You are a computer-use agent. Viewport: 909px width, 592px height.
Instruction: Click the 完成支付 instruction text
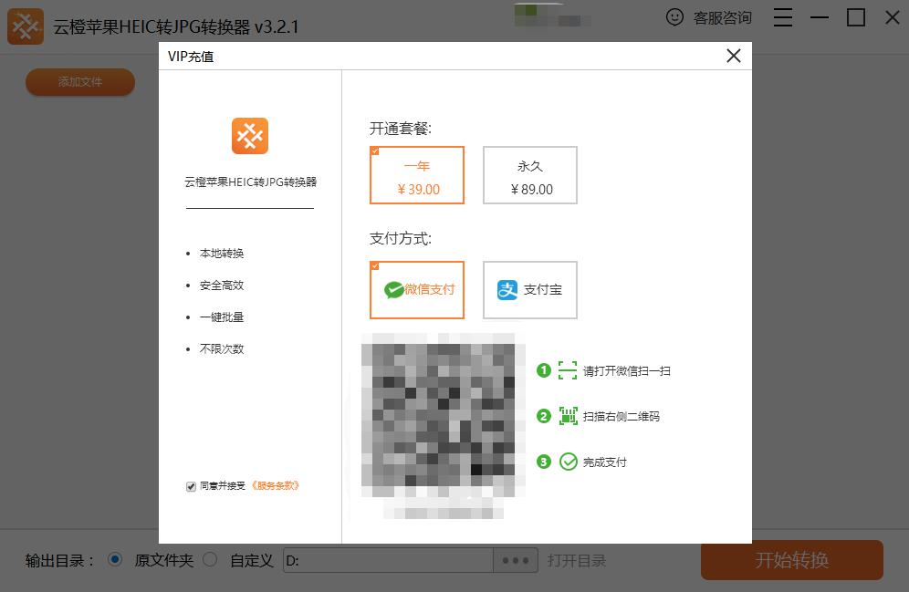click(605, 462)
